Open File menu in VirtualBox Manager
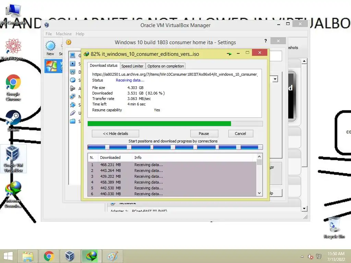The width and height of the screenshot is (351, 263). pyautogui.click(x=49, y=34)
